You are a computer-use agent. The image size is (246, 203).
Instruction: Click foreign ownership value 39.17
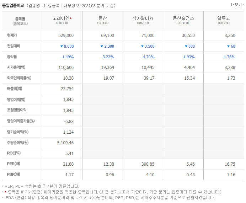149,78
